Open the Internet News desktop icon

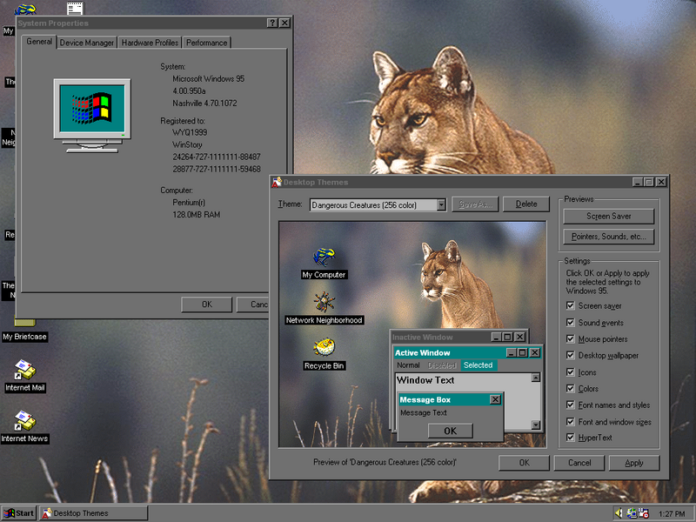[24, 422]
